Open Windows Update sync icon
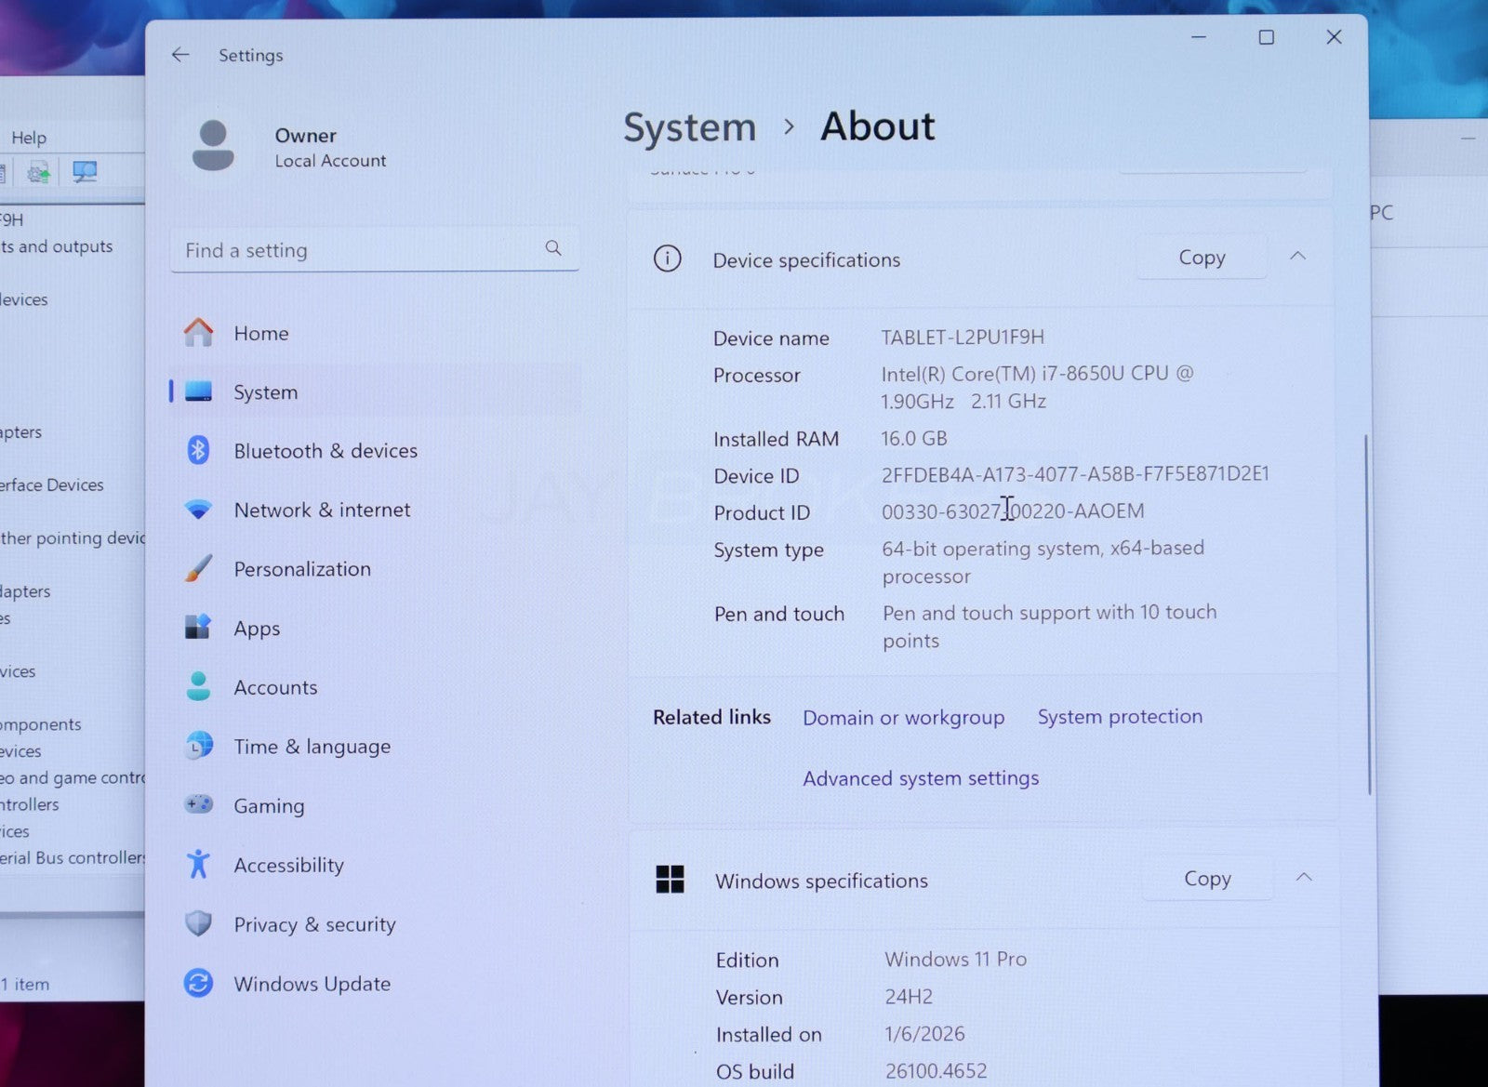Viewport: 1488px width, 1087px height. point(198,983)
